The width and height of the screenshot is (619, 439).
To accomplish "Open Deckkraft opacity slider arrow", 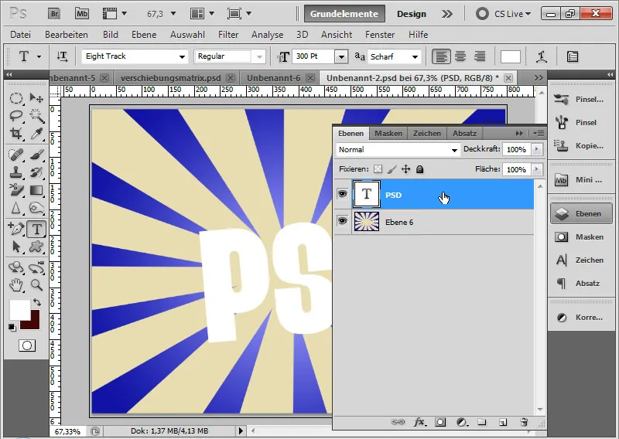I will click(536, 149).
